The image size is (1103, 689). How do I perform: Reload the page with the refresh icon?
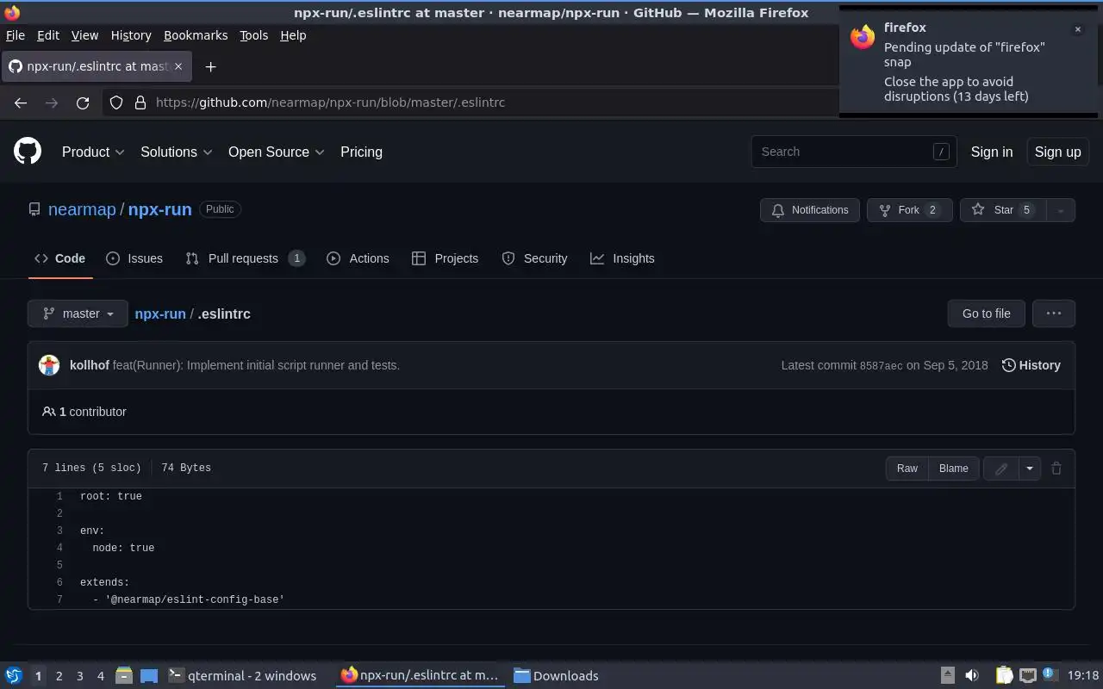click(83, 102)
